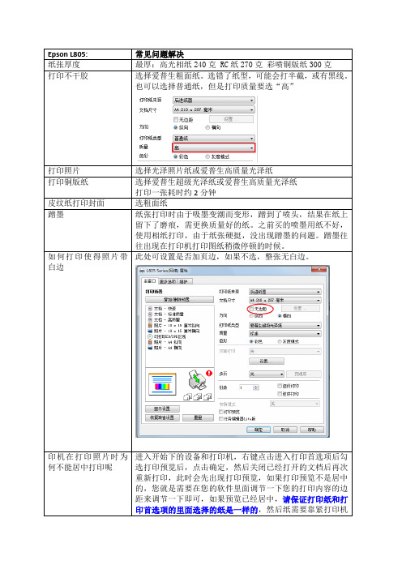402x569 pixels.
Task: Click the 取消 button
Action: [x=285, y=430]
